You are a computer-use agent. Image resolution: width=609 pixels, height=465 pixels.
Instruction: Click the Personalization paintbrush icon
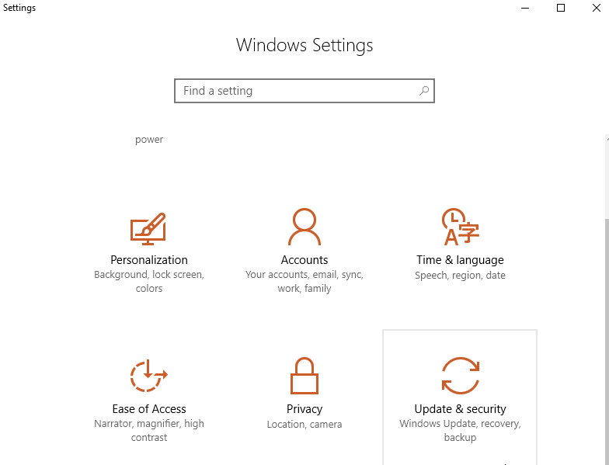pyautogui.click(x=148, y=228)
